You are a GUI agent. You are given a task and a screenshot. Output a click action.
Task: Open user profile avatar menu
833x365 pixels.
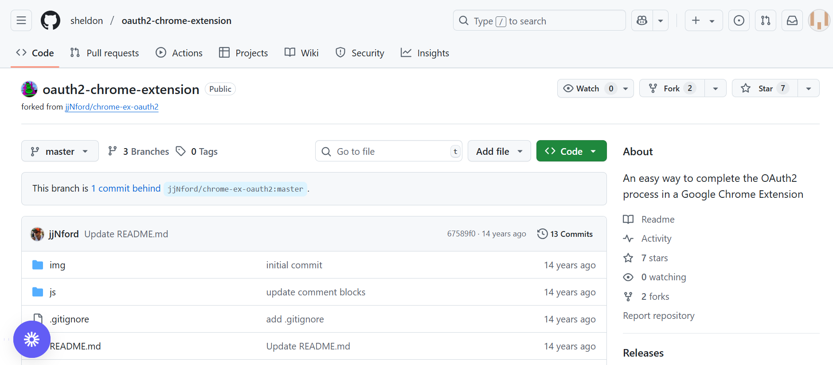coord(819,20)
